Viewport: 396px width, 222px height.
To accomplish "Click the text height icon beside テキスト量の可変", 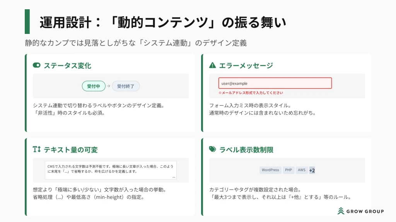I will (x=37, y=149).
